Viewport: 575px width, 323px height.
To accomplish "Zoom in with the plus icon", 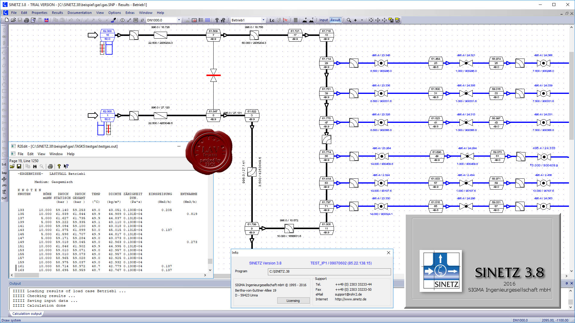I will pos(356,20).
